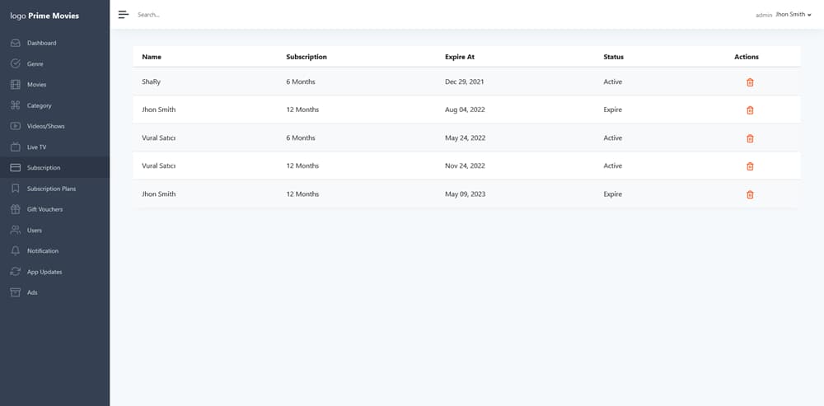824x406 pixels.
Task: Open the Videos/Shows section
Action: (54, 126)
